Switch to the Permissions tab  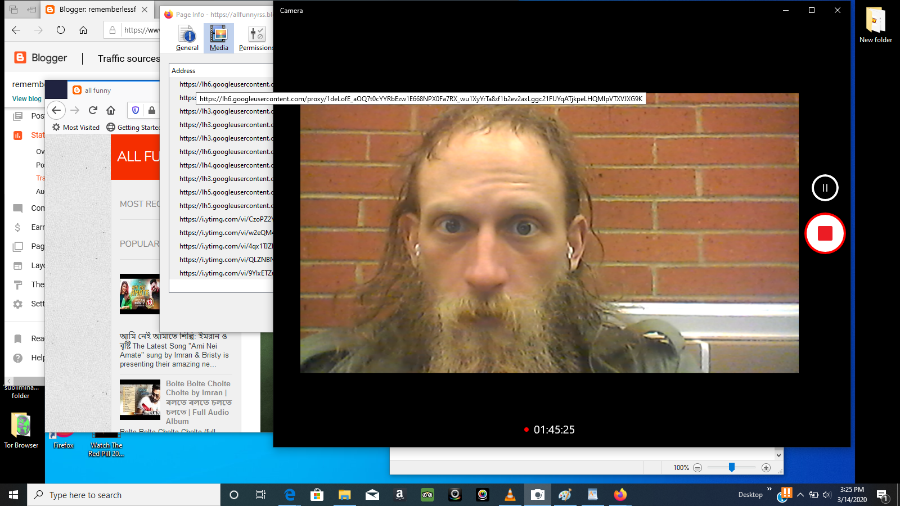256,39
